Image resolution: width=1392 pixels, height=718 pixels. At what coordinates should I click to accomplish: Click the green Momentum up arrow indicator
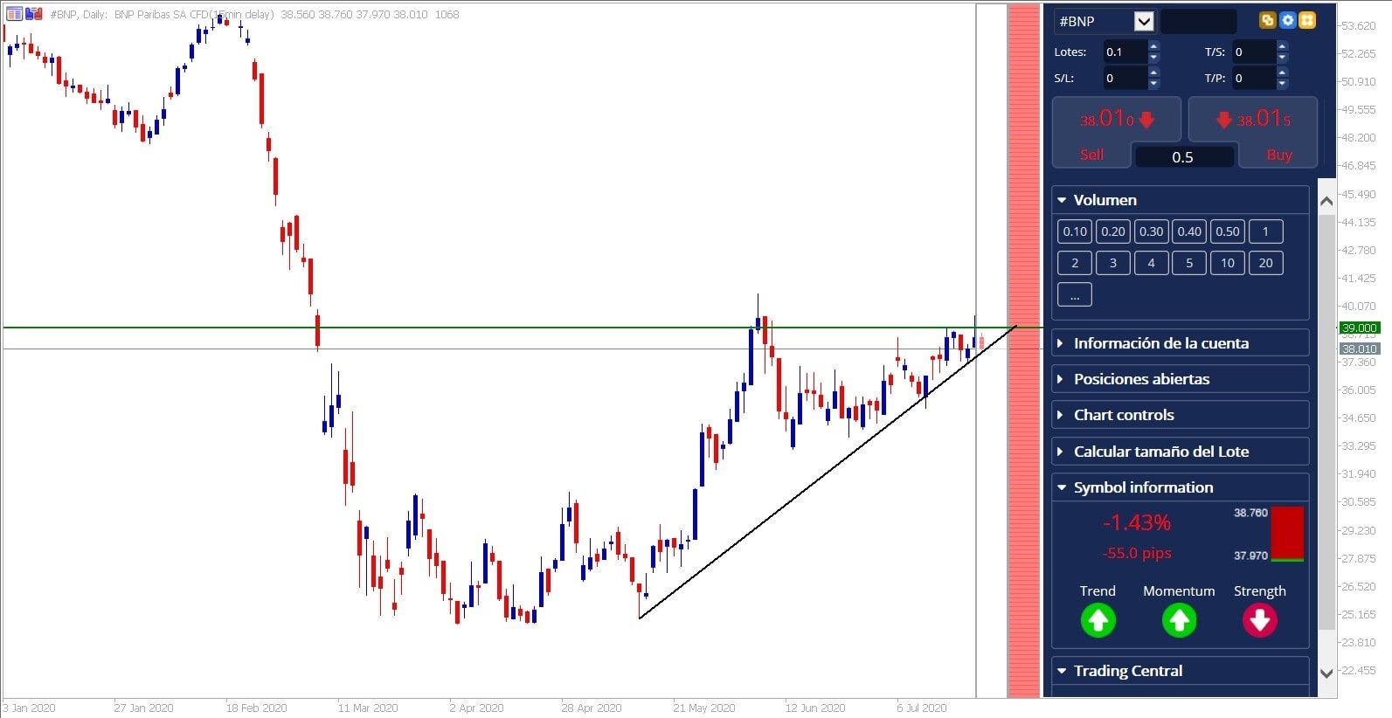(1179, 620)
